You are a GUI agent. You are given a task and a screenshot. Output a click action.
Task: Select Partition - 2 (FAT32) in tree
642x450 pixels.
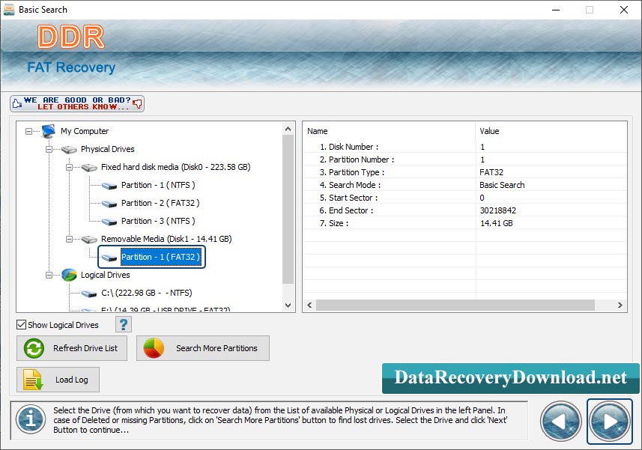tap(160, 204)
